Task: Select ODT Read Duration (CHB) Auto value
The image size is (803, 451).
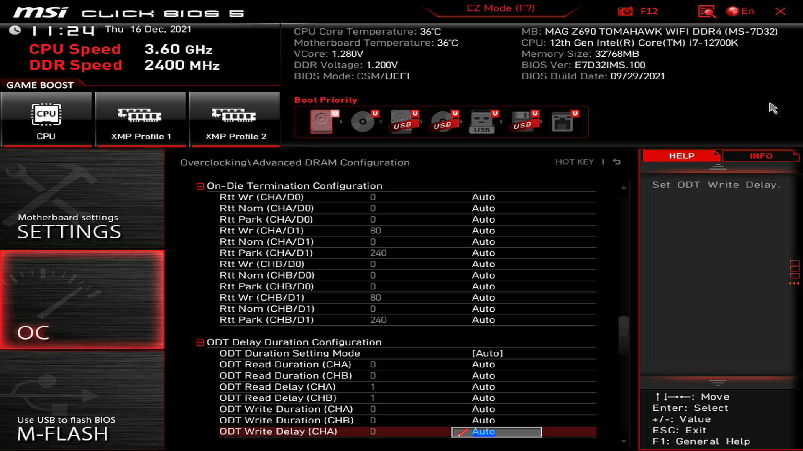Action: pos(483,376)
